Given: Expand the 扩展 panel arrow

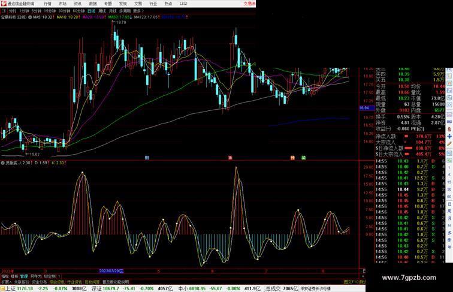Looking at the screenshot, I should (x=7, y=282).
